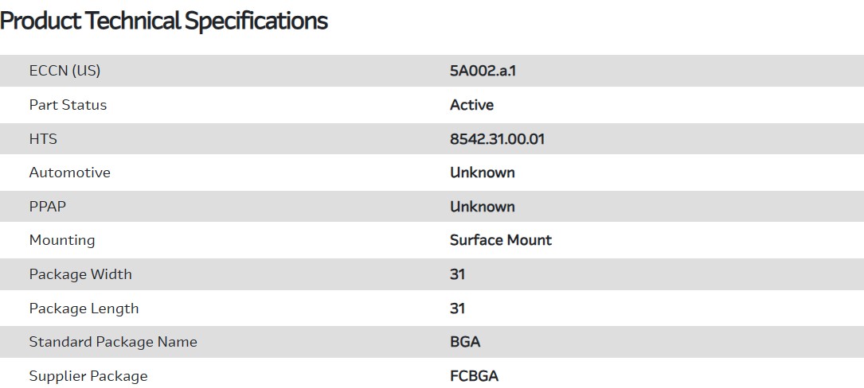The width and height of the screenshot is (864, 388).
Task: Click the Mounting label
Action: point(61,240)
